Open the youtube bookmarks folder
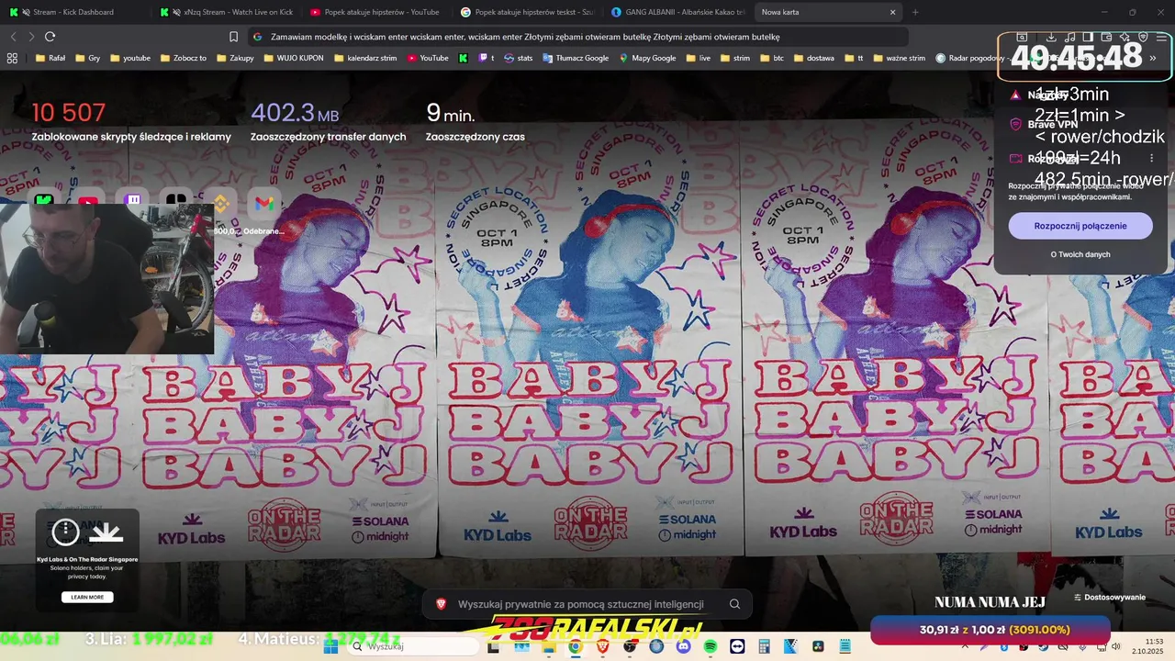Image resolution: width=1175 pixels, height=661 pixels. (129, 58)
